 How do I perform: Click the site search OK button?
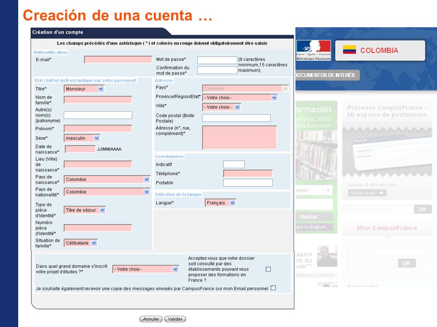point(422,209)
